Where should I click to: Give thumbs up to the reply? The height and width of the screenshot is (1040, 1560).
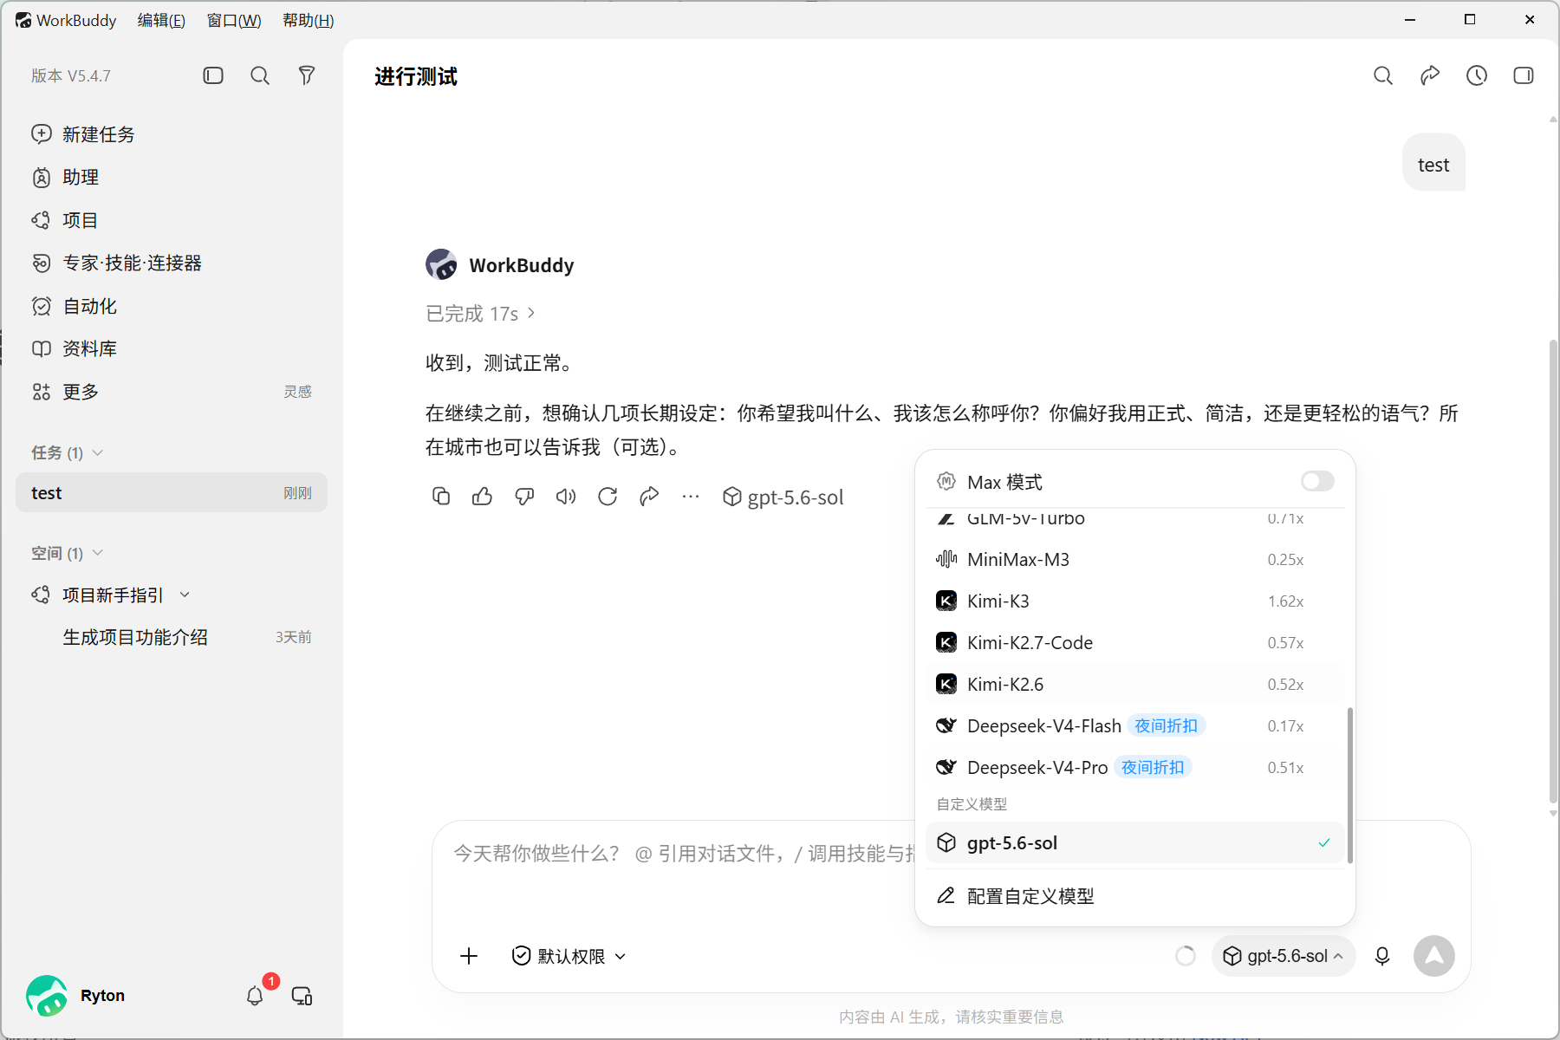(483, 497)
